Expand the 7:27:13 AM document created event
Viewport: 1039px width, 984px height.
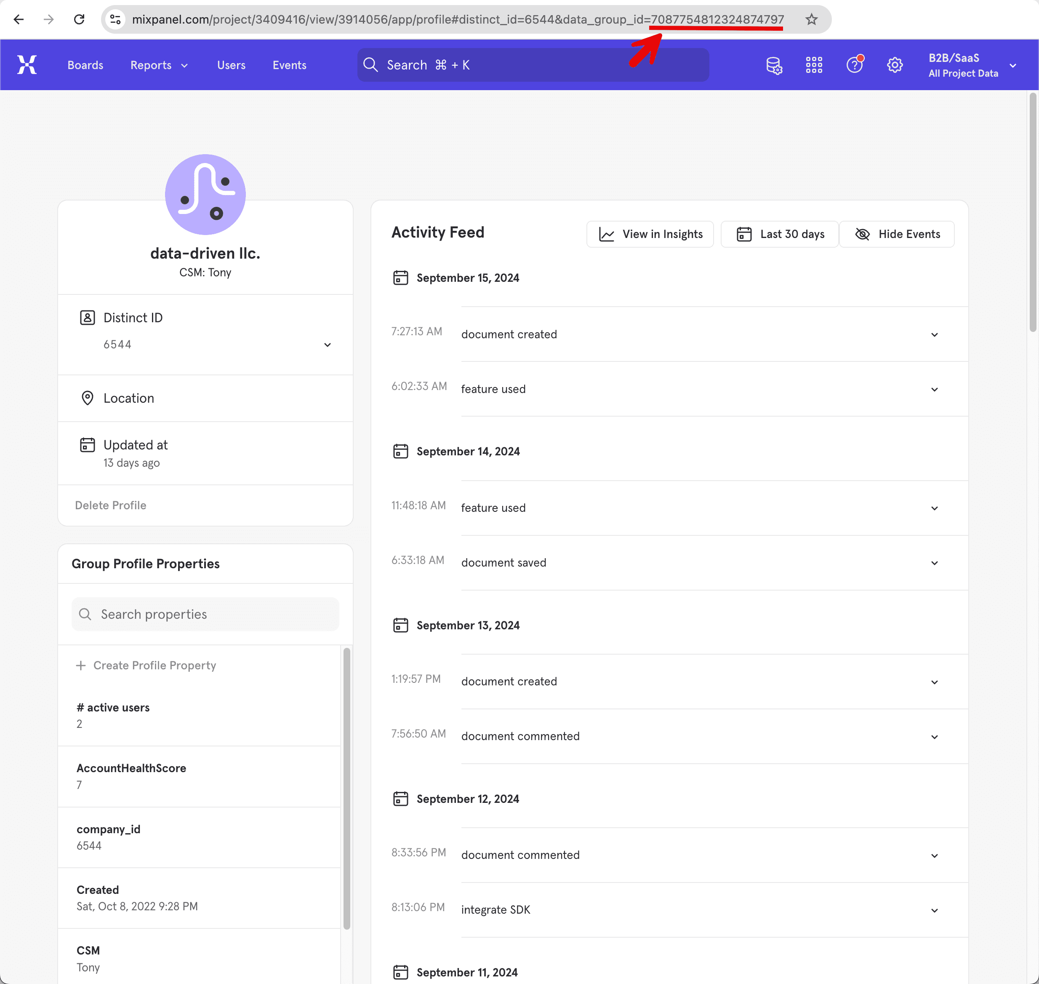tap(934, 334)
